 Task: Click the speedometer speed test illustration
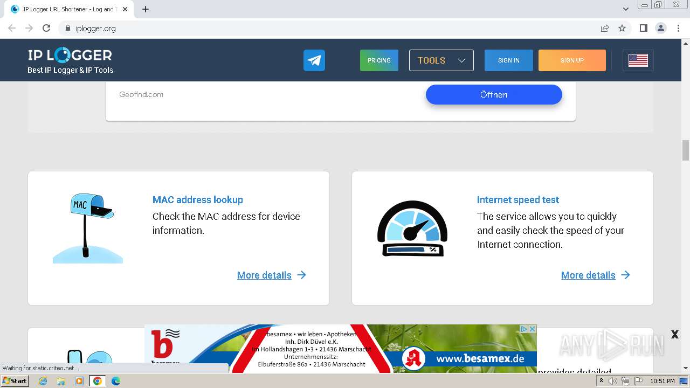point(412,228)
